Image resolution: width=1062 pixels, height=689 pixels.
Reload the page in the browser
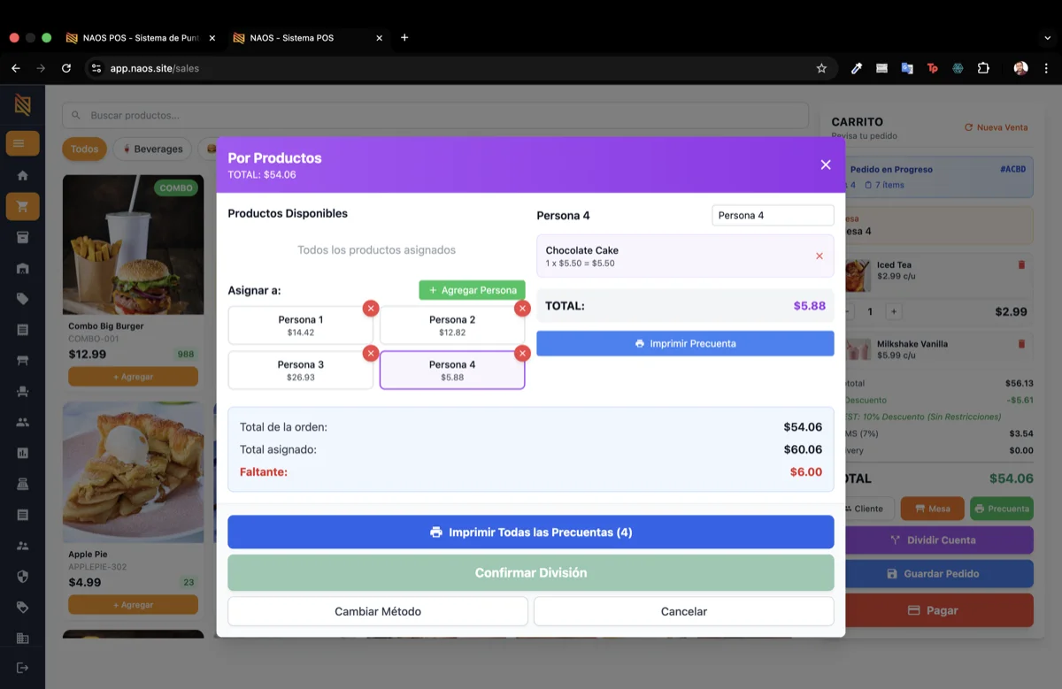[x=66, y=68]
